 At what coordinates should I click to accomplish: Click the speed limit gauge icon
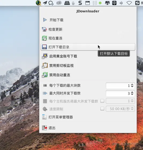coord(45,109)
